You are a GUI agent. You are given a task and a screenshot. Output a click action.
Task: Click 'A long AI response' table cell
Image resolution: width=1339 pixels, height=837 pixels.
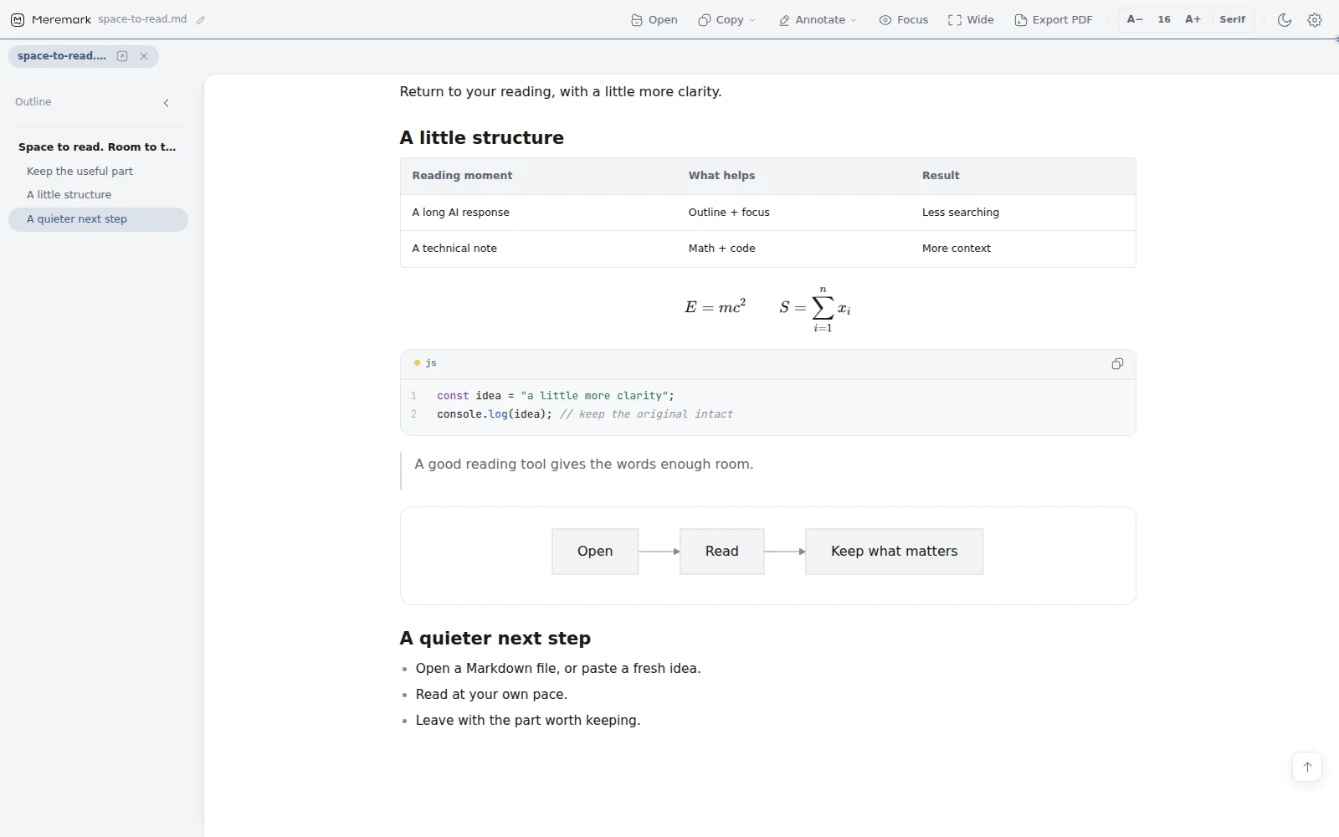(x=460, y=213)
